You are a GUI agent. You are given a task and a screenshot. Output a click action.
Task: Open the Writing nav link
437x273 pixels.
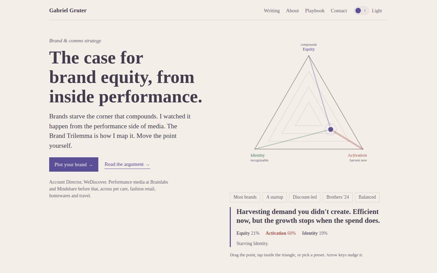click(x=272, y=11)
